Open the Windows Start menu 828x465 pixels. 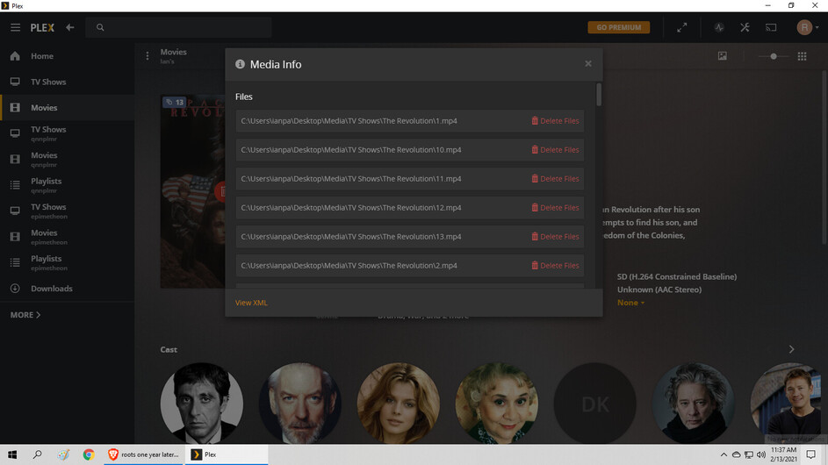(12, 454)
